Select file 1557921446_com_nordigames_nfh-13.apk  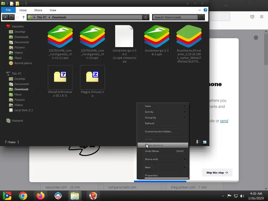pos(92,42)
